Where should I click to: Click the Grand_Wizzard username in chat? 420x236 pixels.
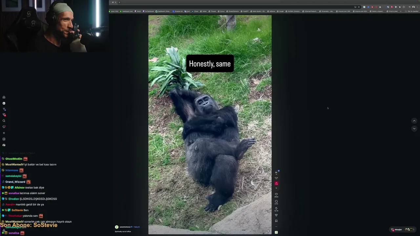pyautogui.click(x=15, y=182)
